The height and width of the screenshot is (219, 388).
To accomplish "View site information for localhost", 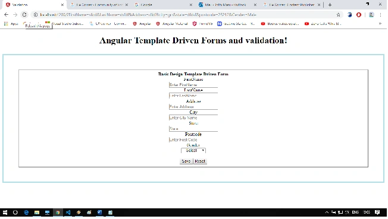I will (x=36, y=15).
